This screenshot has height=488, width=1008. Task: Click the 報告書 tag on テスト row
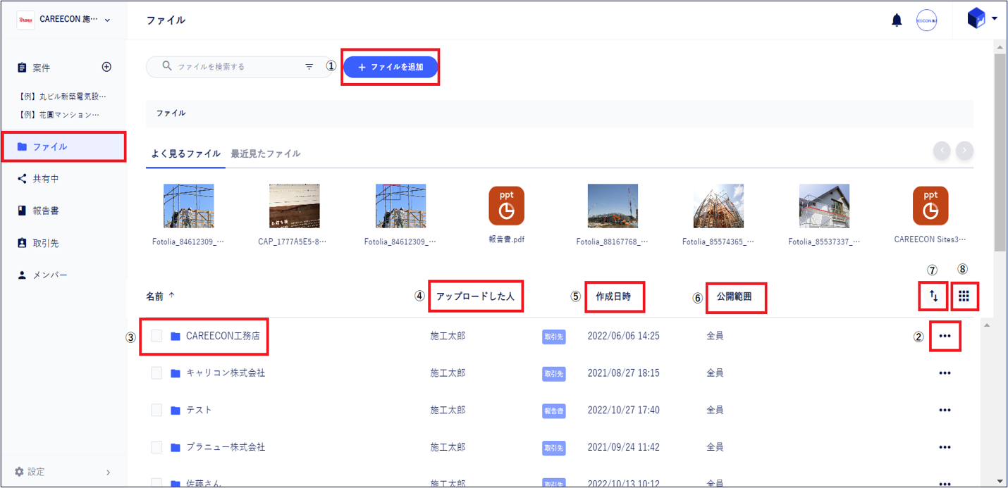[553, 411]
